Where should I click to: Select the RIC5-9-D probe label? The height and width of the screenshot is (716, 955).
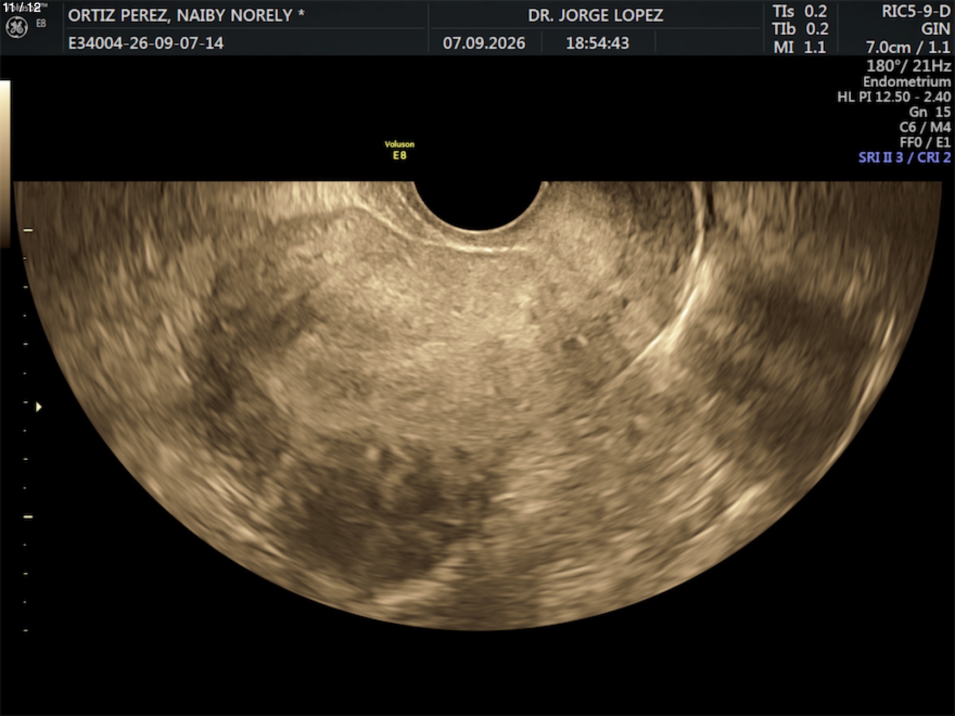916,11
